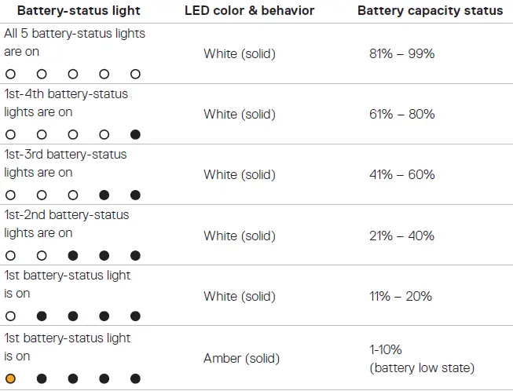
Task: Click the "61% – 80%" capacity value
Action: (x=401, y=114)
